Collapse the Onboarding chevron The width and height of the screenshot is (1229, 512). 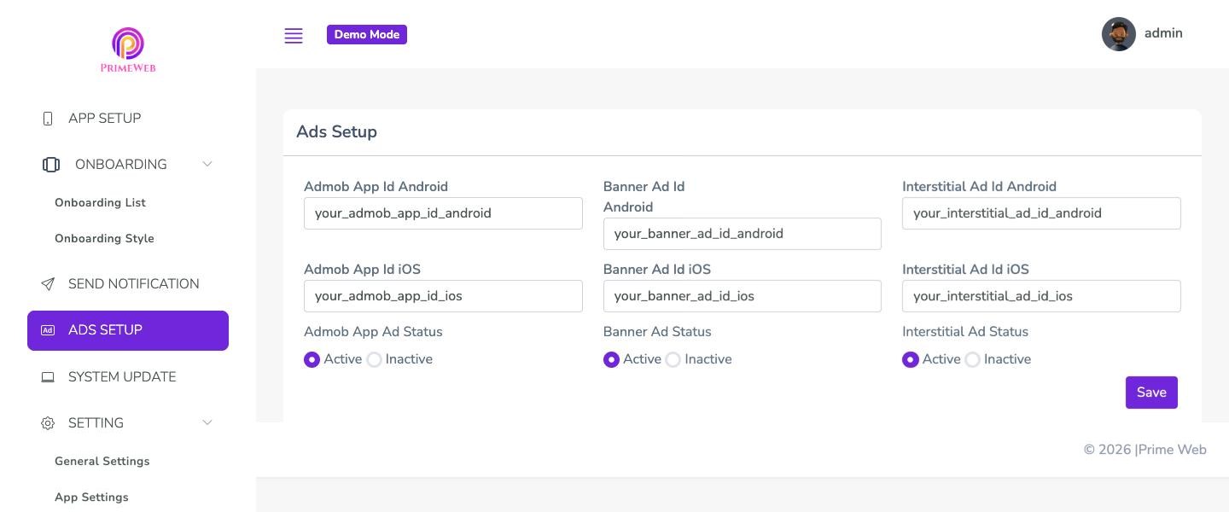click(207, 164)
